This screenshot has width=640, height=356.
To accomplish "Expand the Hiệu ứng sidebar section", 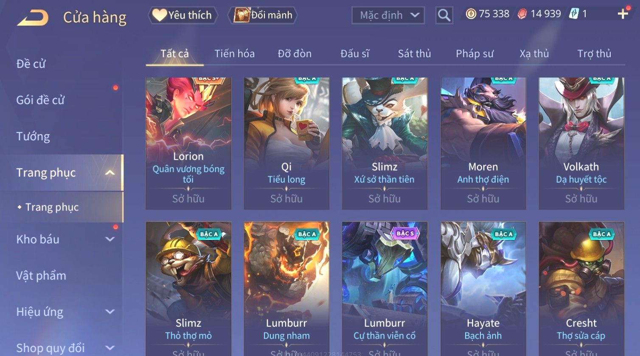I will (x=109, y=311).
